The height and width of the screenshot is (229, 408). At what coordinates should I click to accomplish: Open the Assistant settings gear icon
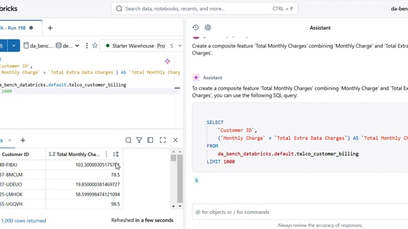[208, 27]
